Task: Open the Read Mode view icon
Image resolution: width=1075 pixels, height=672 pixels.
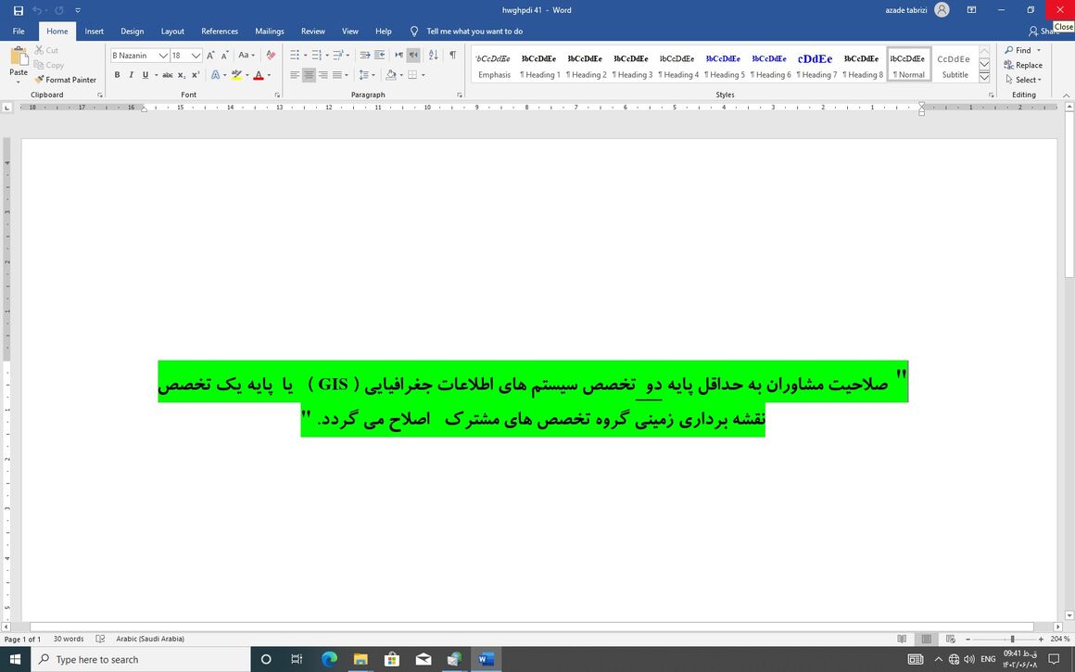Action: pos(902,639)
